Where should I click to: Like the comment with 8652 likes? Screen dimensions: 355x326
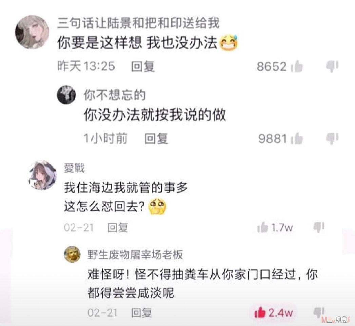click(x=297, y=67)
